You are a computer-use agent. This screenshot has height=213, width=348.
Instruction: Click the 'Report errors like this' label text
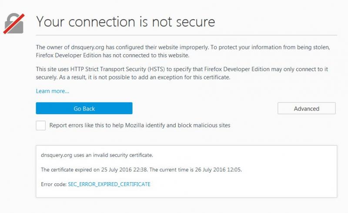(140, 125)
